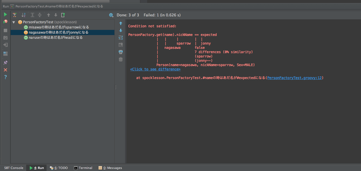The height and width of the screenshot is (171, 361).
Task: Click the export test results icon
Action: click(63, 15)
